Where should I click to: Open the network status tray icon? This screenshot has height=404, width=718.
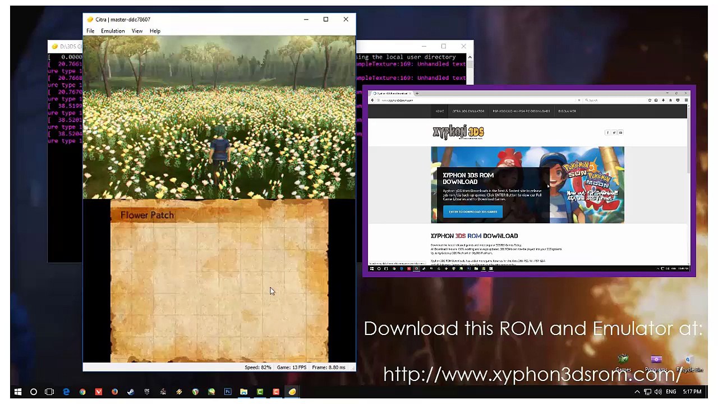point(647,392)
